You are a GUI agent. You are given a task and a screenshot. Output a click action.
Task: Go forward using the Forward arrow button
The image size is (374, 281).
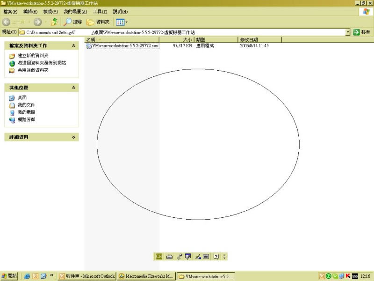(x=37, y=22)
